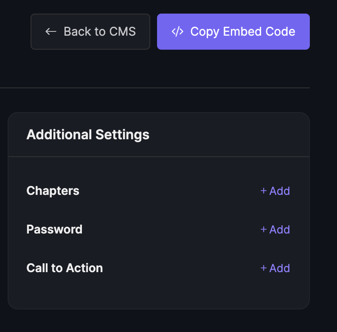This screenshot has width=337, height=332.
Task: Select the Password label text
Action: pyautogui.click(x=54, y=229)
